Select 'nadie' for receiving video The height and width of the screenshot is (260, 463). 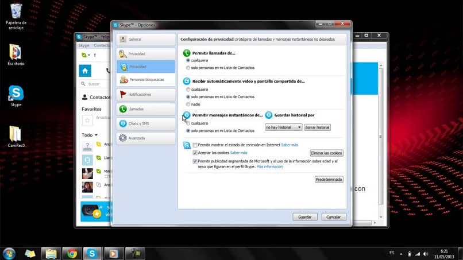[188, 104]
